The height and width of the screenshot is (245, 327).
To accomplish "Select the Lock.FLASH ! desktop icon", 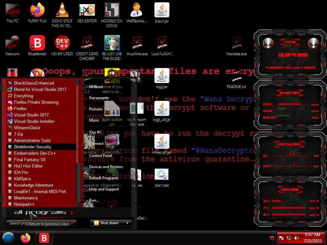I will pos(162,45).
